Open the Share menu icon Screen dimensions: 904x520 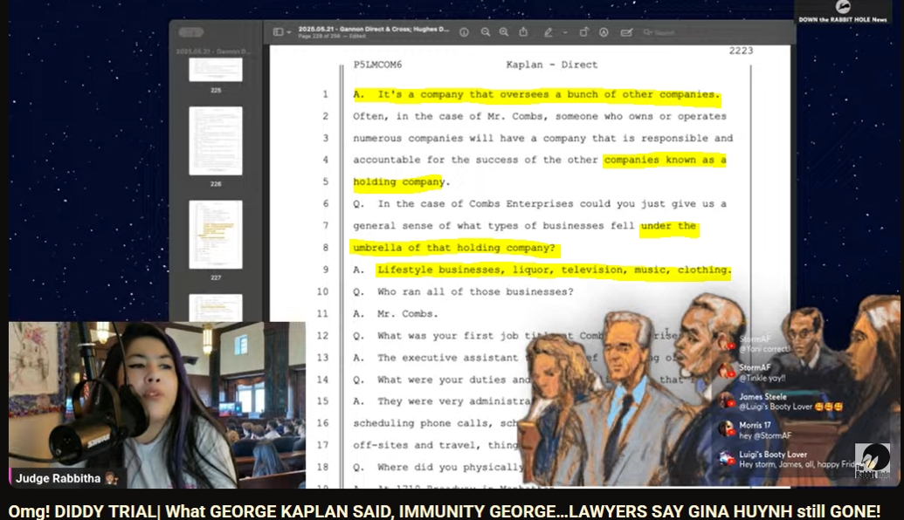coord(523,32)
